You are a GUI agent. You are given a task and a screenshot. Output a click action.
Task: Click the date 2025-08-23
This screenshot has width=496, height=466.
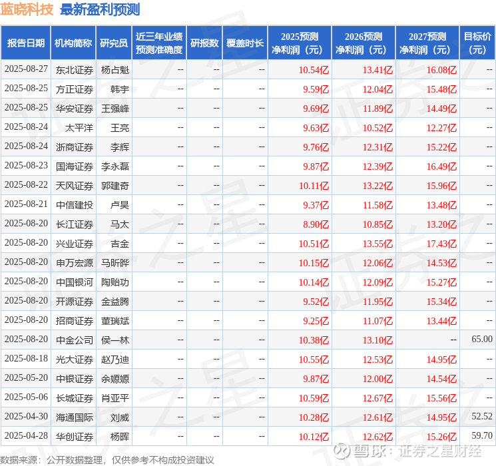coord(26,166)
